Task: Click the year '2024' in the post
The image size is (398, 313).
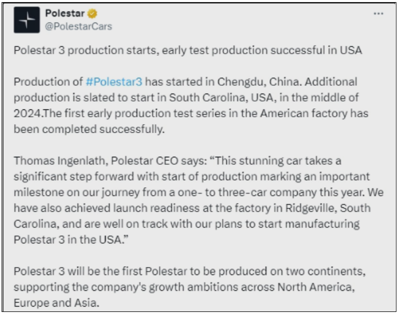Action: point(27,114)
